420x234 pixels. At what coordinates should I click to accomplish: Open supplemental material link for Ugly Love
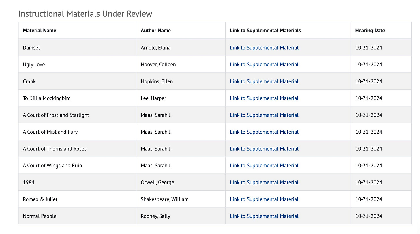(264, 64)
